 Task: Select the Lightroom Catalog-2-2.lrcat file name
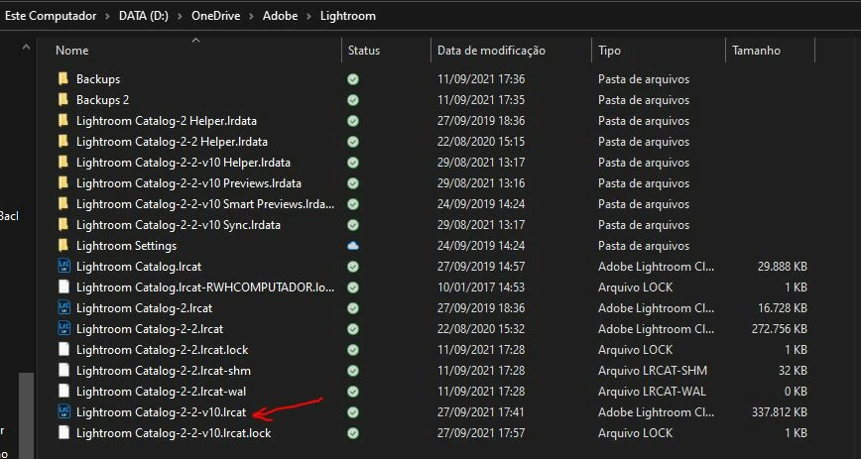click(150, 329)
